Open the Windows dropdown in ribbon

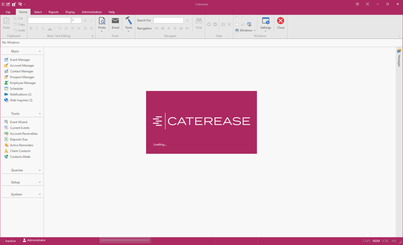click(246, 30)
